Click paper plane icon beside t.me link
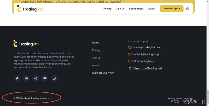 pyautogui.click(x=130, y=68)
